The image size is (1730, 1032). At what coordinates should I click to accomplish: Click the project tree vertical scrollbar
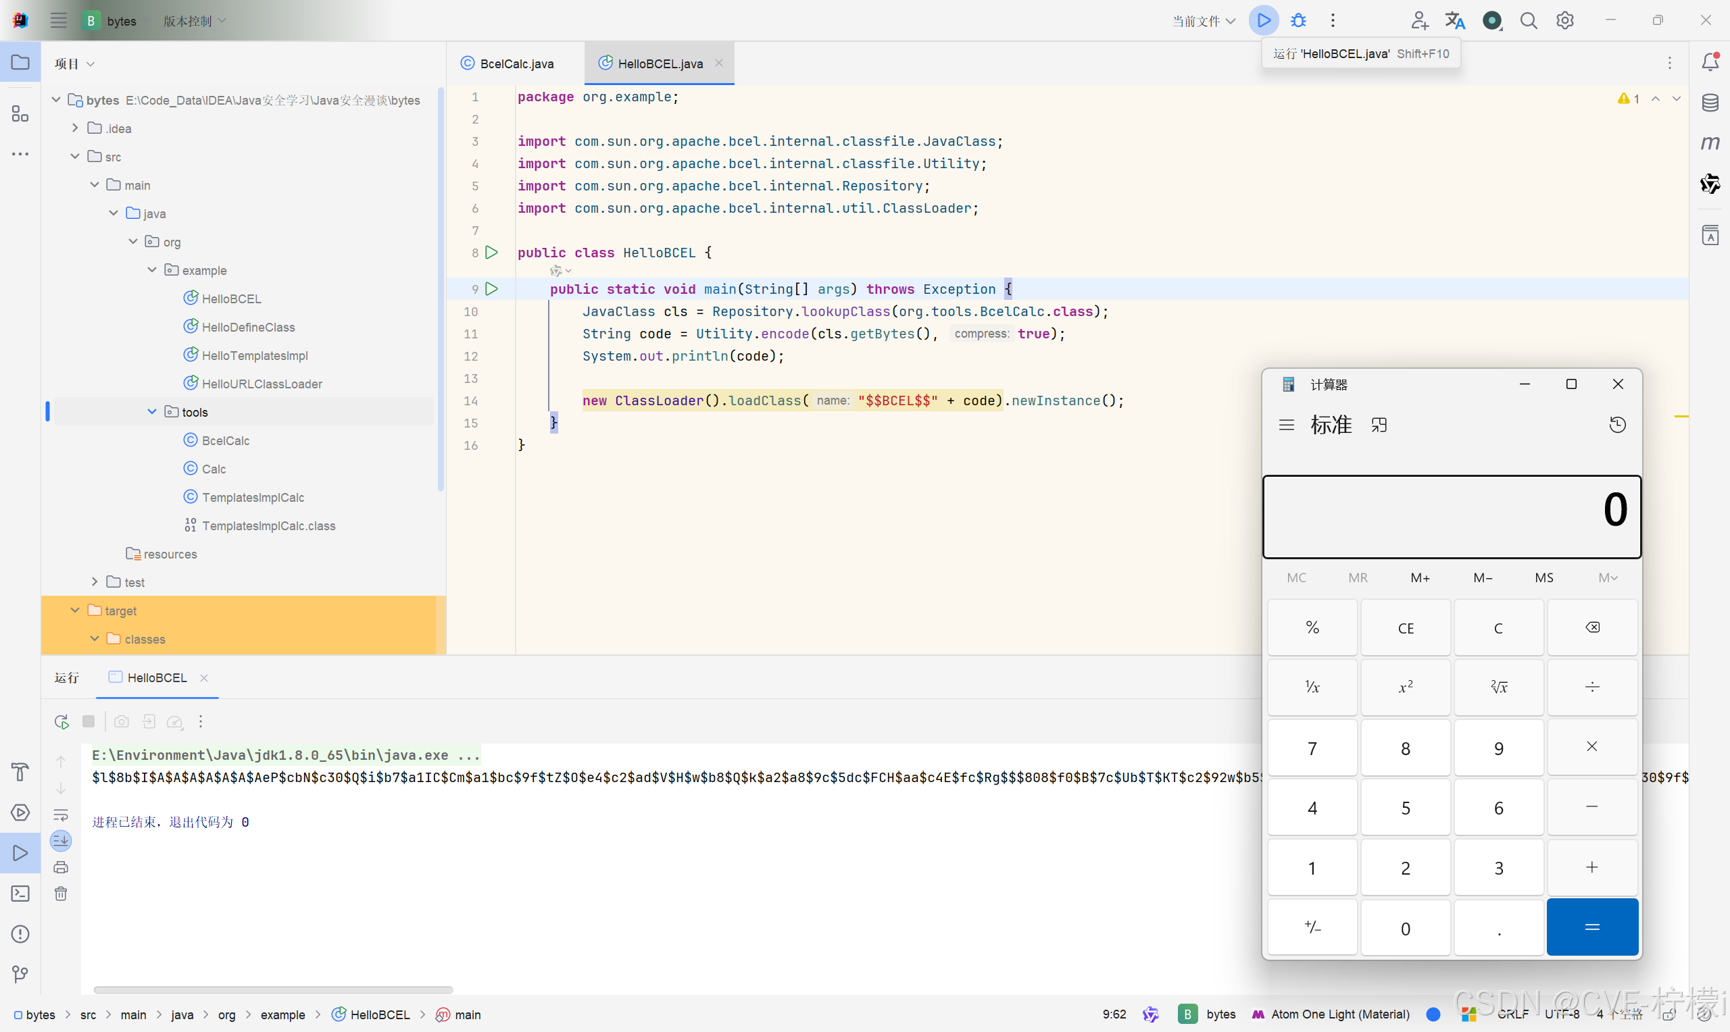pyautogui.click(x=441, y=288)
